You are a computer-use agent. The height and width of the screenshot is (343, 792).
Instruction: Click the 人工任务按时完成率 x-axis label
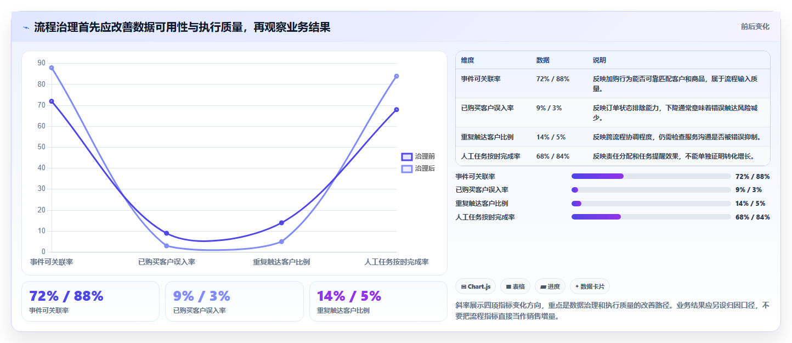pyautogui.click(x=397, y=262)
